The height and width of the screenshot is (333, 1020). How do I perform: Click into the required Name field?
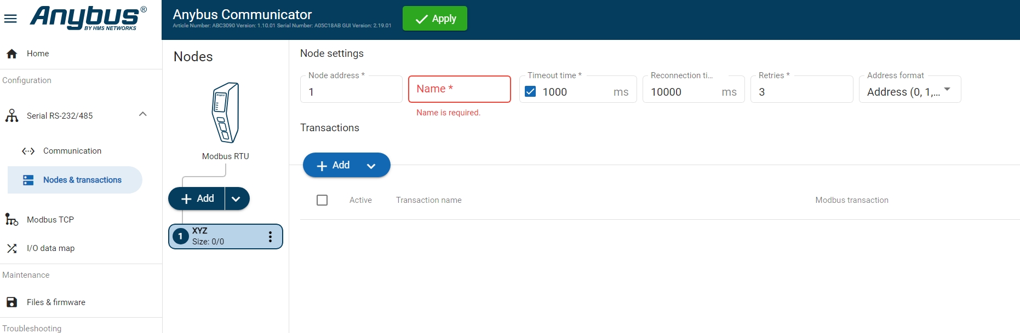click(459, 90)
